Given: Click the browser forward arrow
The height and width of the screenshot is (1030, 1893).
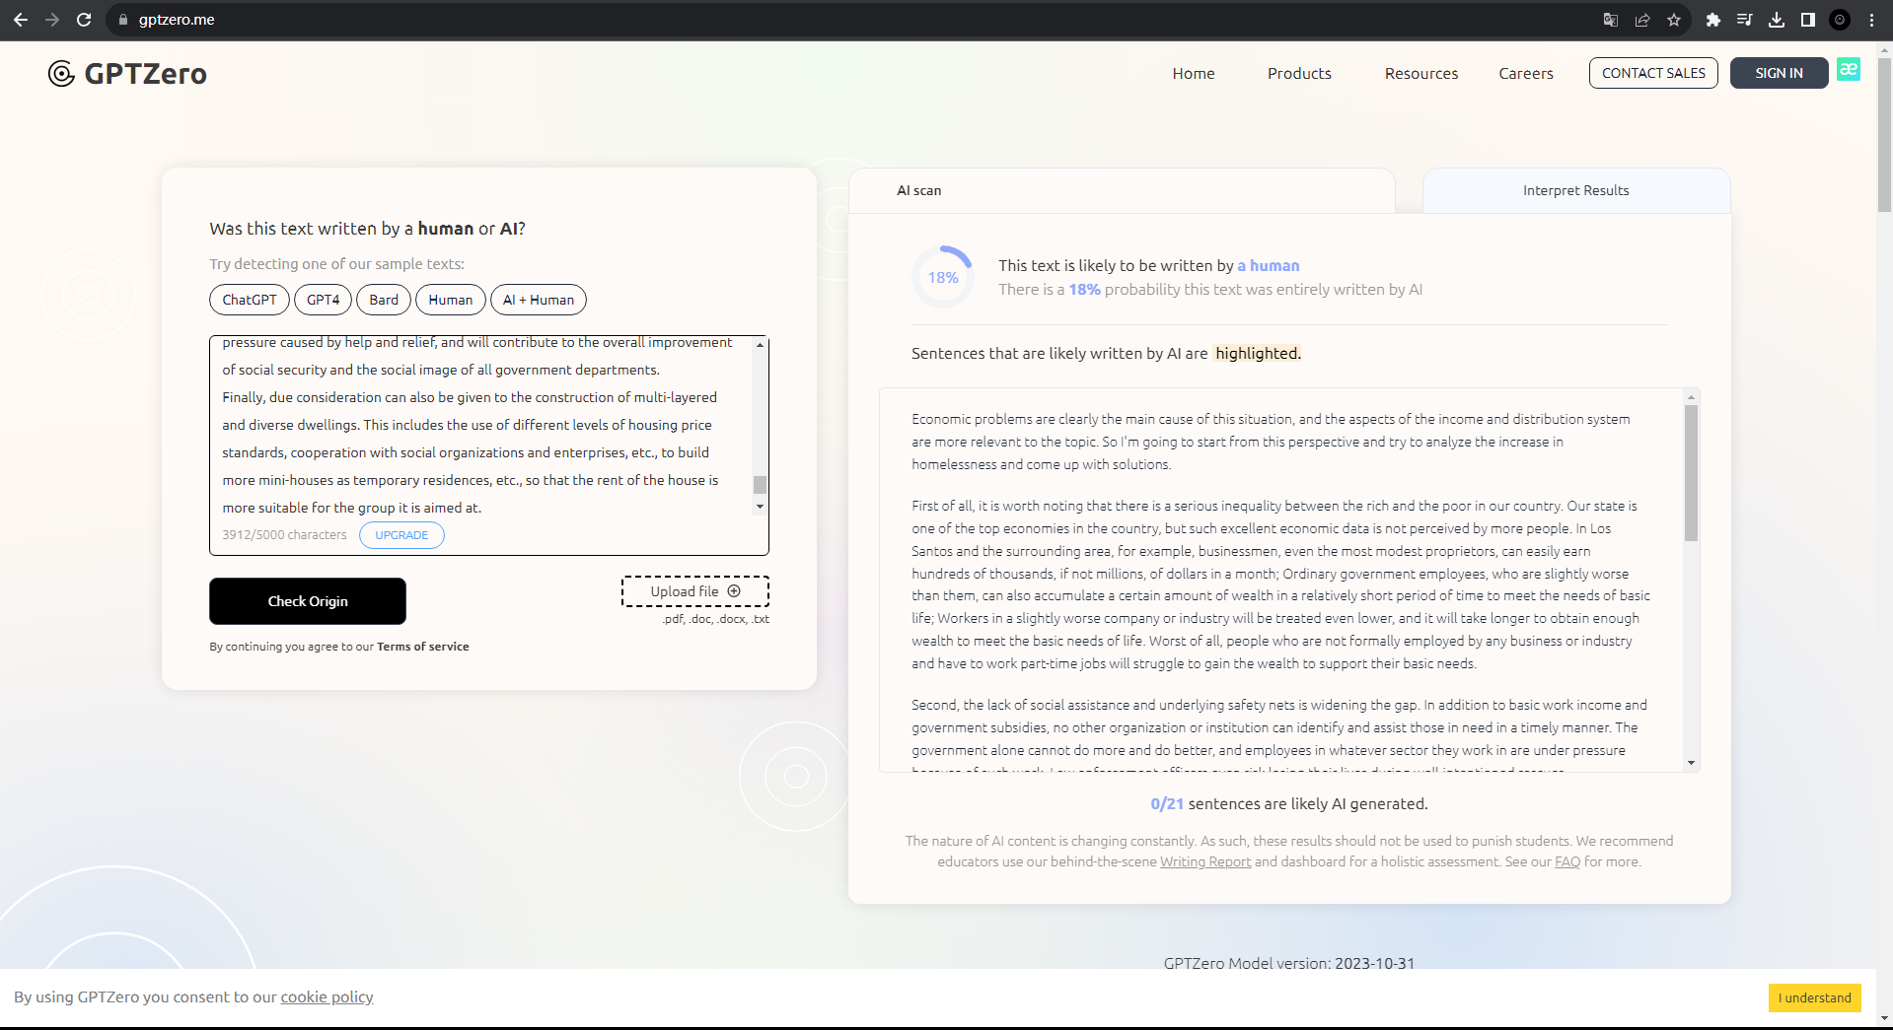Looking at the screenshot, I should 52,20.
